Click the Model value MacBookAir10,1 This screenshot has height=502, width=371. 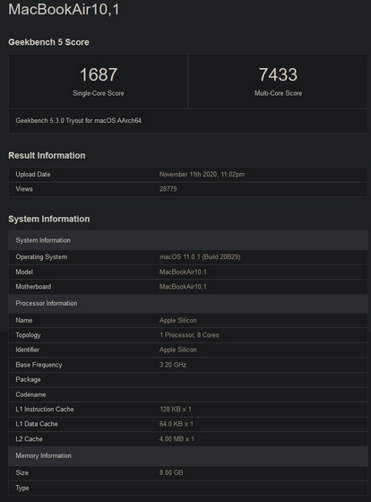coord(183,273)
